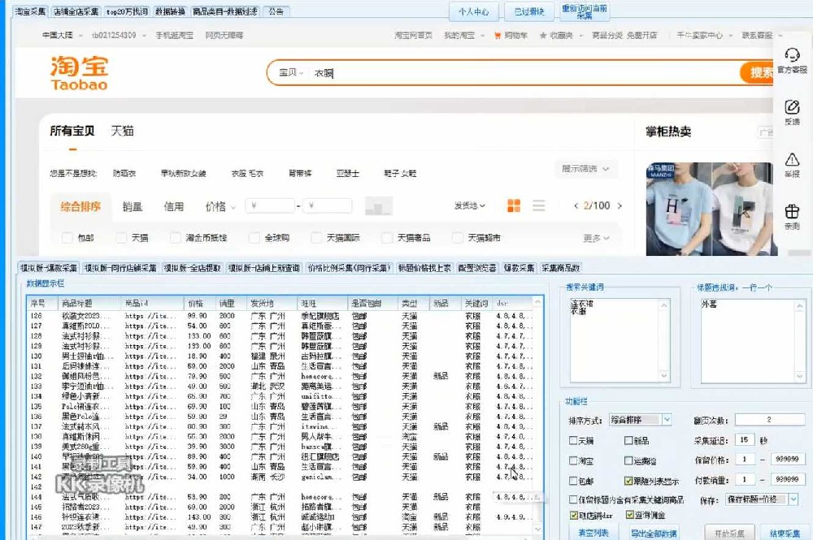Click the gift box icon in right sidebar
This screenshot has height=540, width=813.
click(x=792, y=211)
